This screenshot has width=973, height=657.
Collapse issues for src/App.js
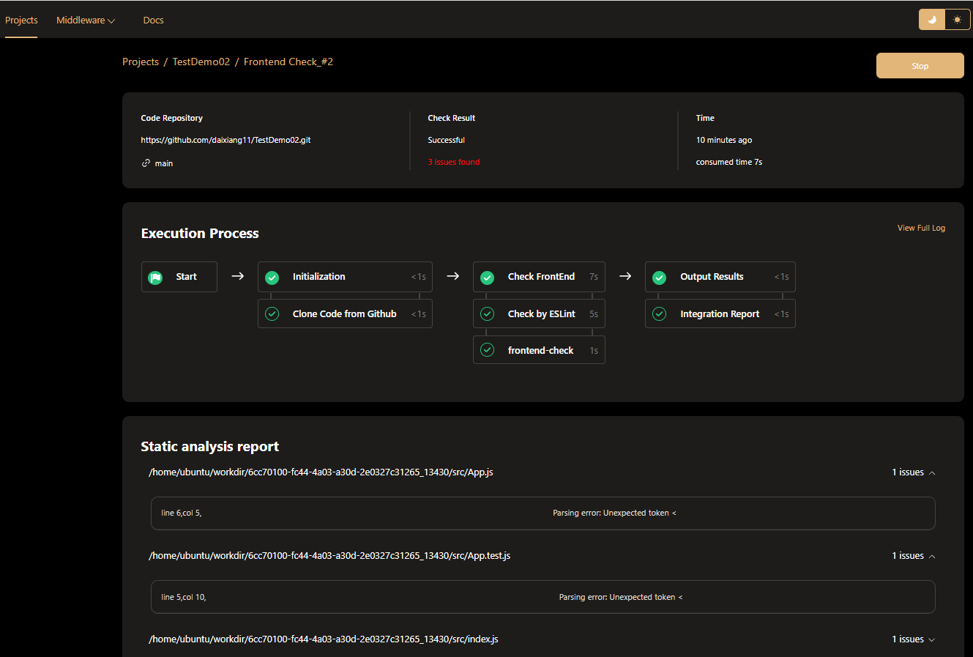(932, 472)
